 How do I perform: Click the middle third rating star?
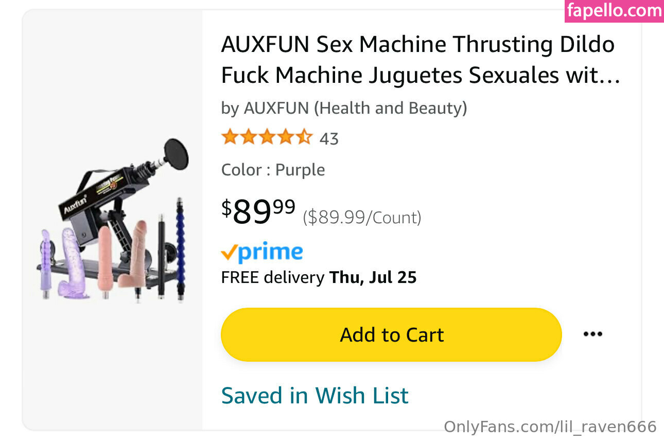267,137
